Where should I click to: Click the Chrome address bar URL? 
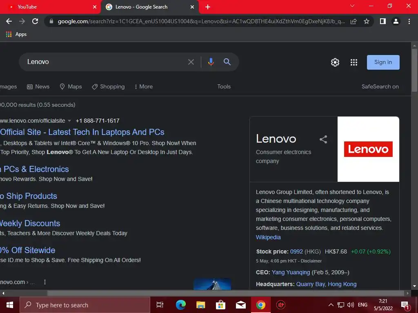[x=201, y=21]
